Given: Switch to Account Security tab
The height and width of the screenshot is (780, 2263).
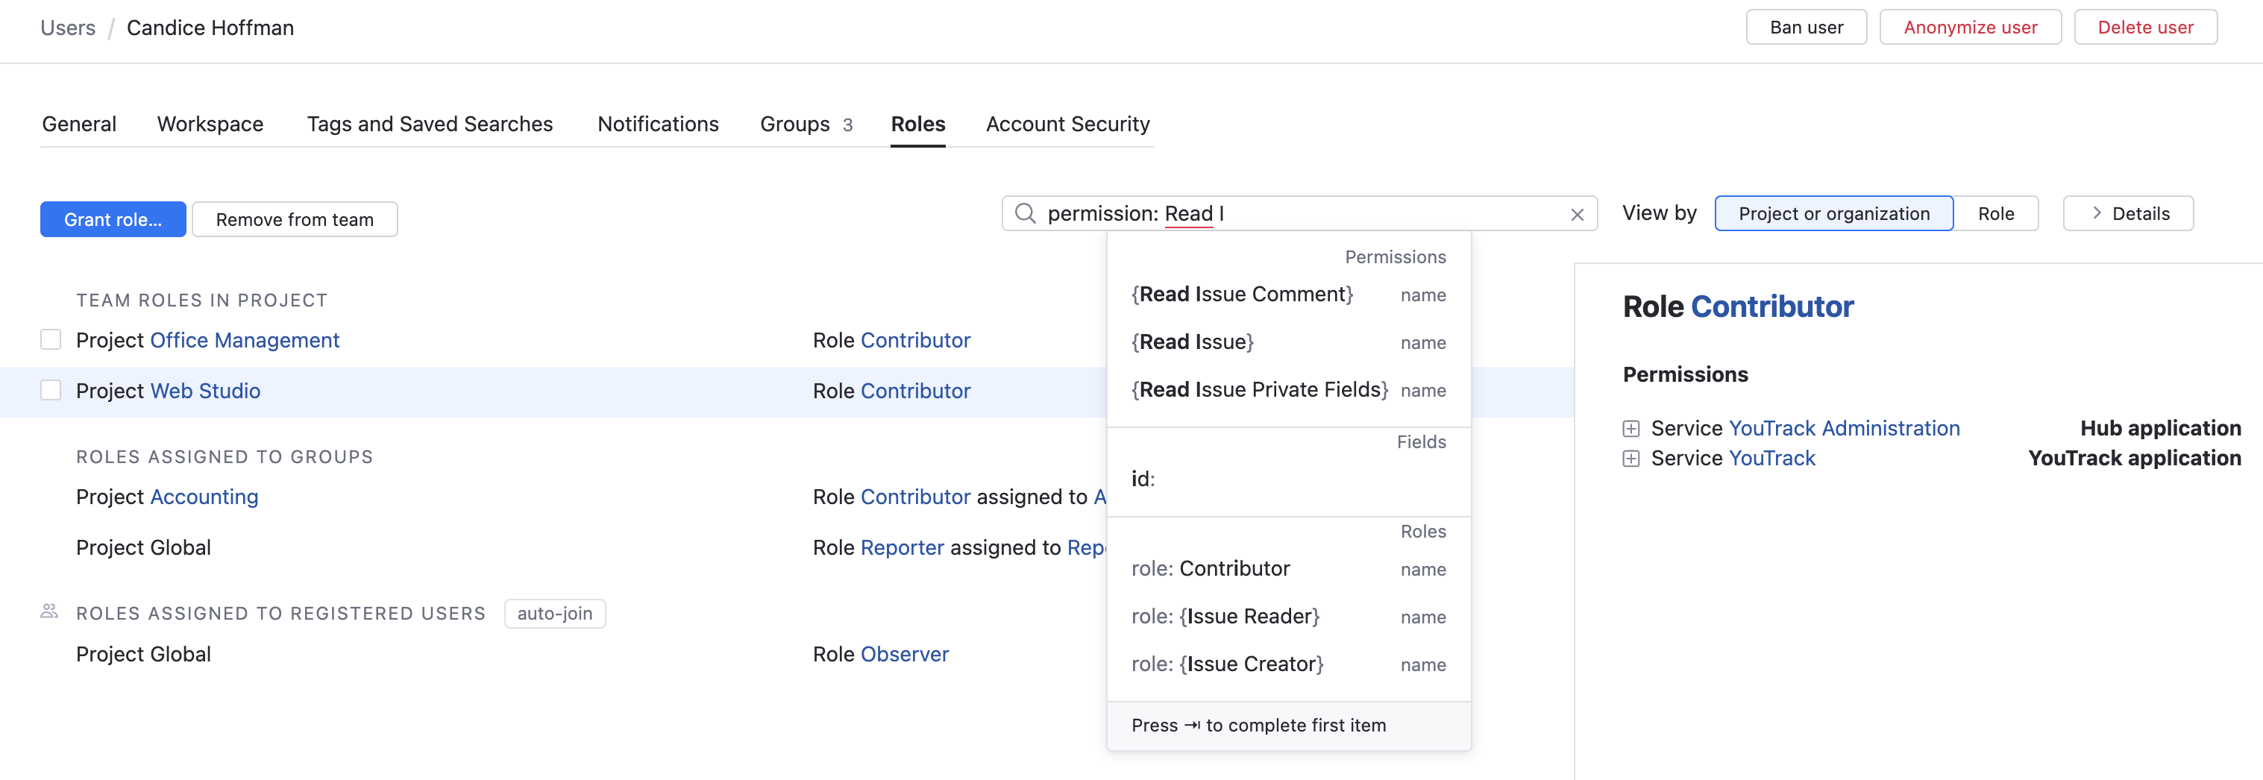Looking at the screenshot, I should [1067, 125].
